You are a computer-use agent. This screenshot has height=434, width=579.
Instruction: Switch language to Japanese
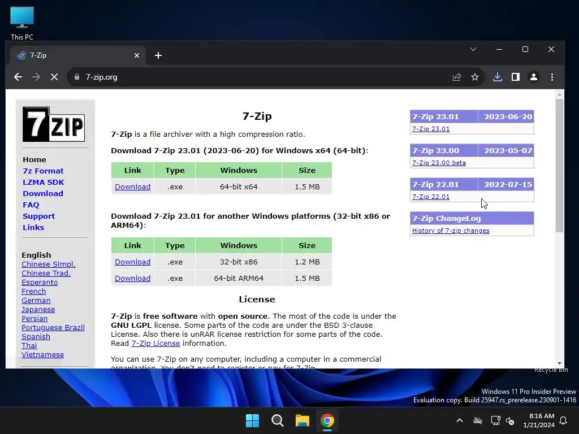(x=38, y=309)
